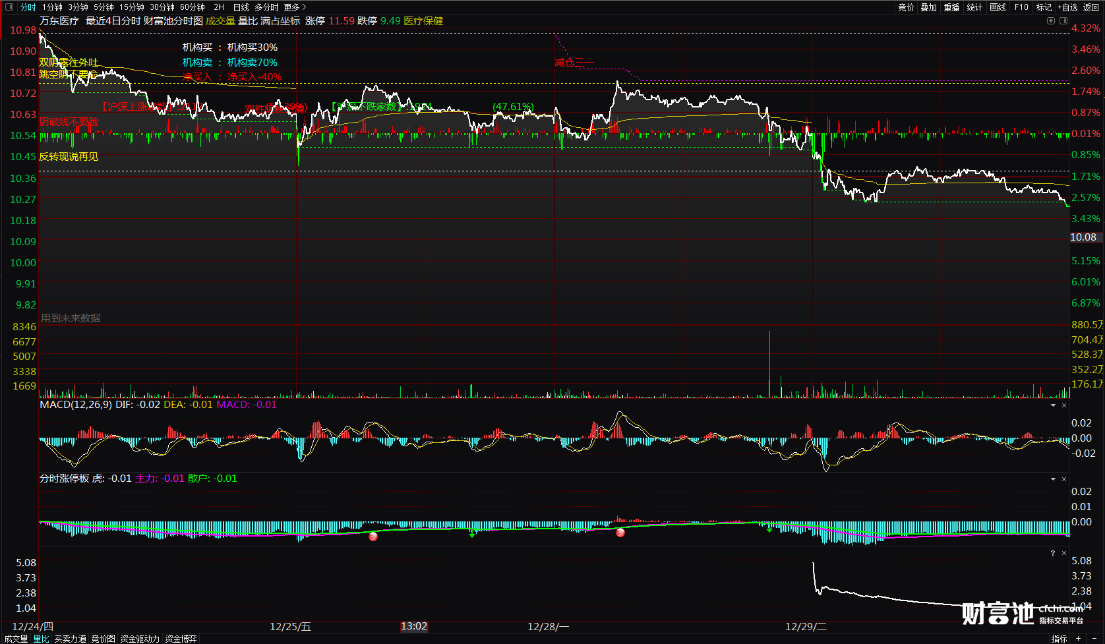Click the 10.08 current price tag
The width and height of the screenshot is (1105, 644).
tap(1083, 237)
